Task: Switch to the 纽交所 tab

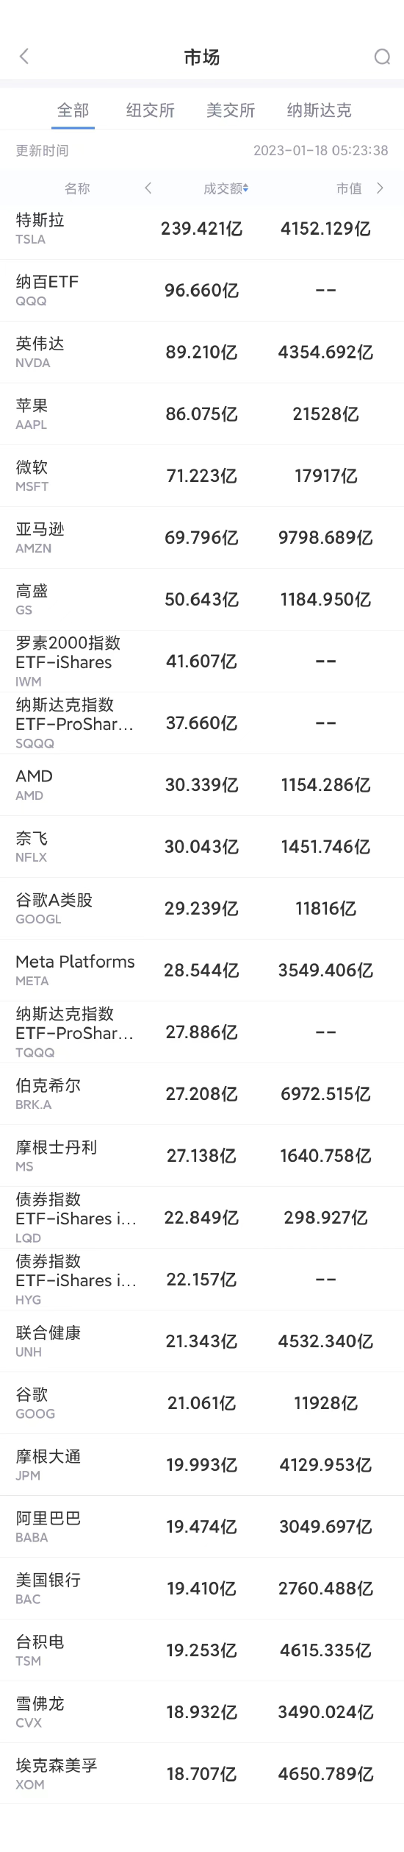Action: pyautogui.click(x=151, y=110)
